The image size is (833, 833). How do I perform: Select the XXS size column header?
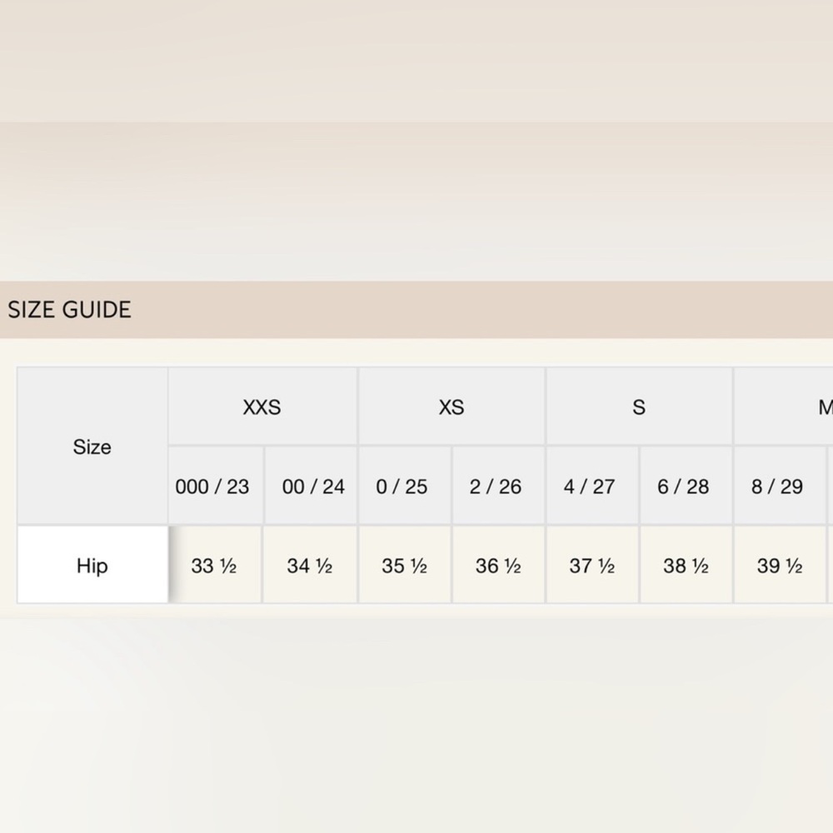(262, 407)
